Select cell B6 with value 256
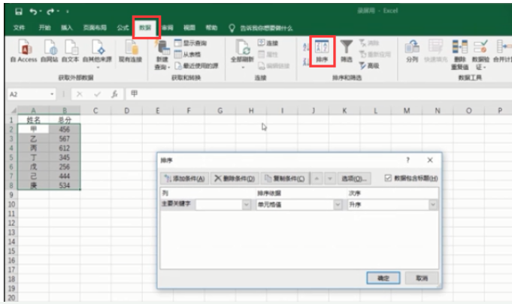The width and height of the screenshot is (512, 304). click(x=65, y=167)
